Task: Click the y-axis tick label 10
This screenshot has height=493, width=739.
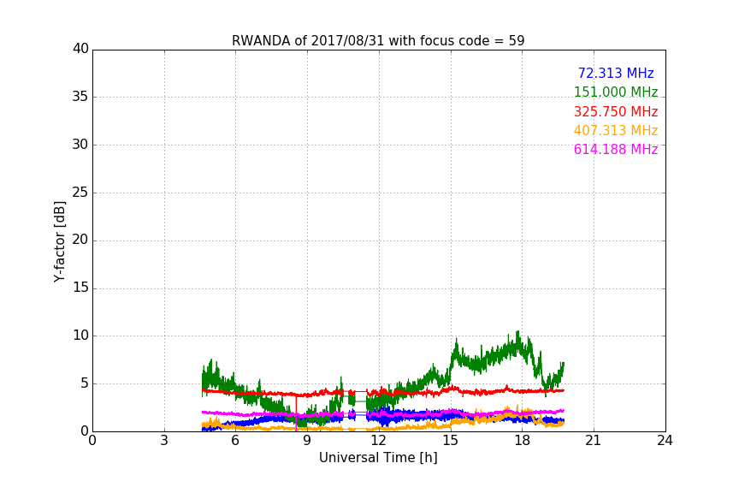Action: pyautogui.click(x=80, y=336)
